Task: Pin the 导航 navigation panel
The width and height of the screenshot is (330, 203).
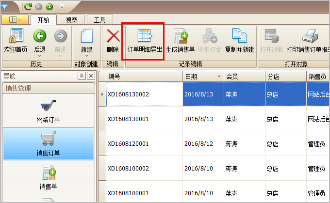Action: point(82,76)
